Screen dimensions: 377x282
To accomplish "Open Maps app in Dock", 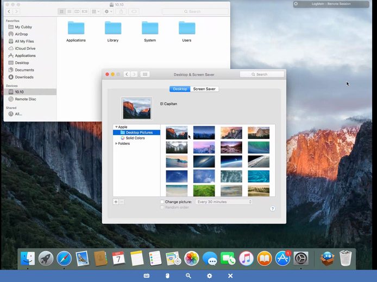I will tap(173, 259).
